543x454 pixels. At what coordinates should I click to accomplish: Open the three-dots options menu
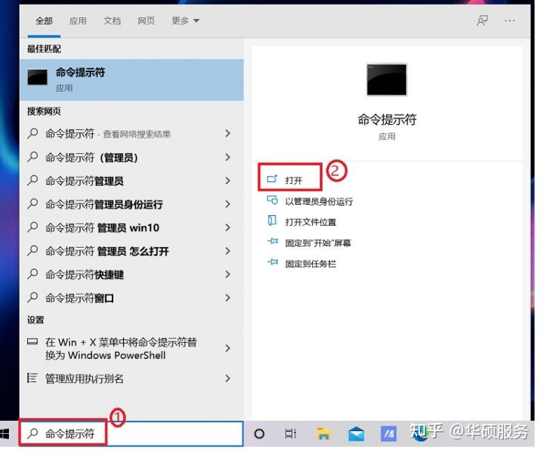pos(510,21)
